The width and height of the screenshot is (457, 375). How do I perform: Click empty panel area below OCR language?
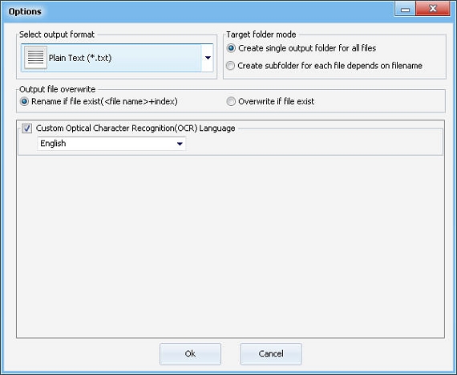pos(230,247)
